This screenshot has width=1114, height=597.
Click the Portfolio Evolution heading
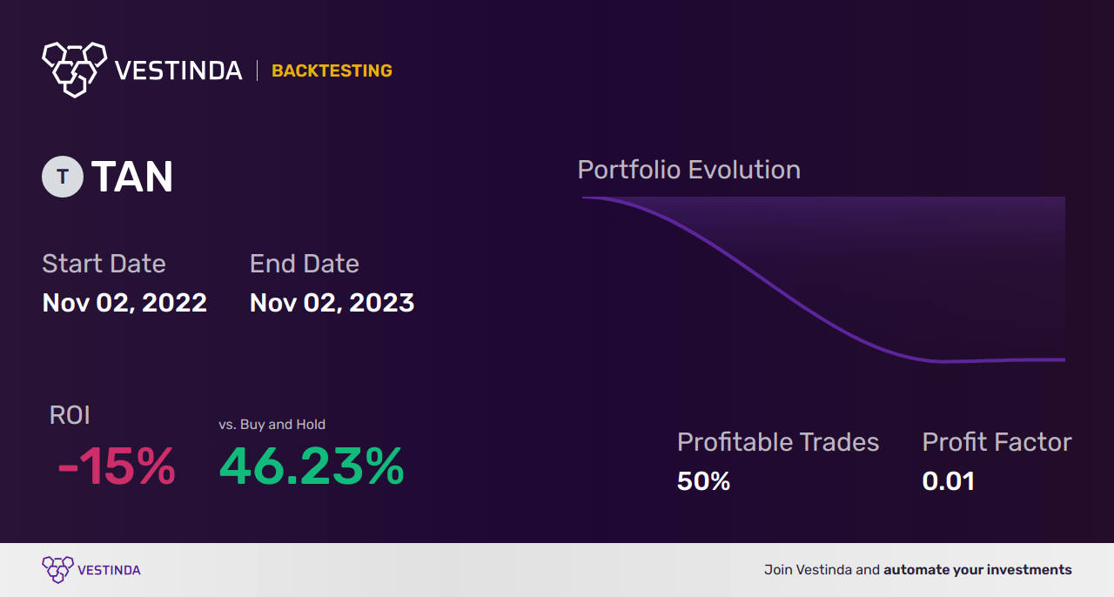[689, 170]
